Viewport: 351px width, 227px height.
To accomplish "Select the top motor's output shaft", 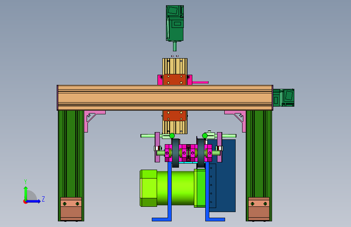I will 175,46.
